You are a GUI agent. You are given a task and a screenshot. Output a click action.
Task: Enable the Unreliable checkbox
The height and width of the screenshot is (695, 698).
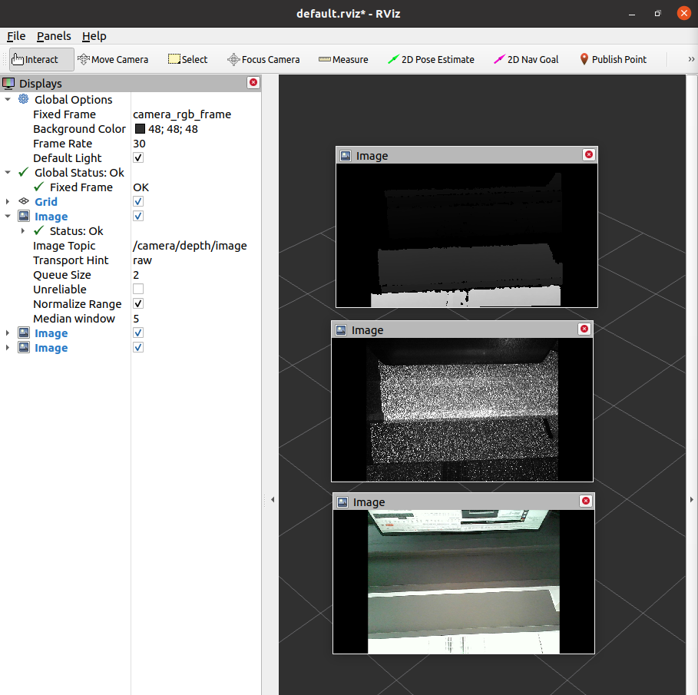(x=138, y=289)
